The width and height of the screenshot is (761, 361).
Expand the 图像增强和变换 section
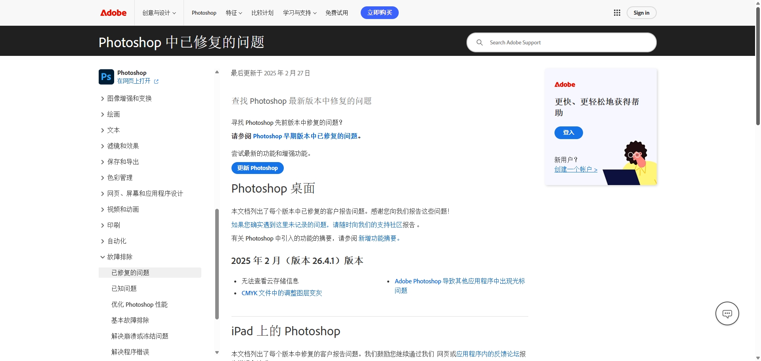pos(126,98)
